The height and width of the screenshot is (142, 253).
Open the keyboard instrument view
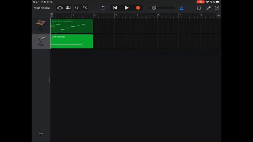68,8
